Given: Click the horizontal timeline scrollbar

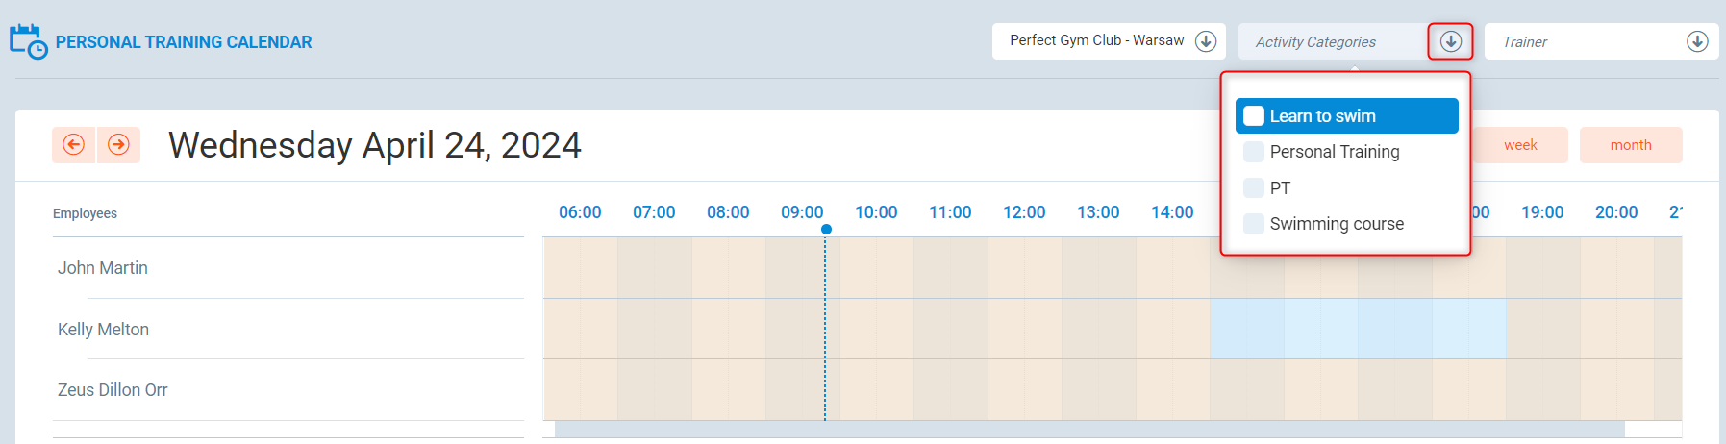Looking at the screenshot, I should (1088, 429).
